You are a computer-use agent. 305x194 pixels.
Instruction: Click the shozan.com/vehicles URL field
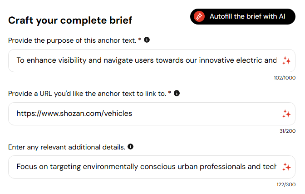(152, 114)
